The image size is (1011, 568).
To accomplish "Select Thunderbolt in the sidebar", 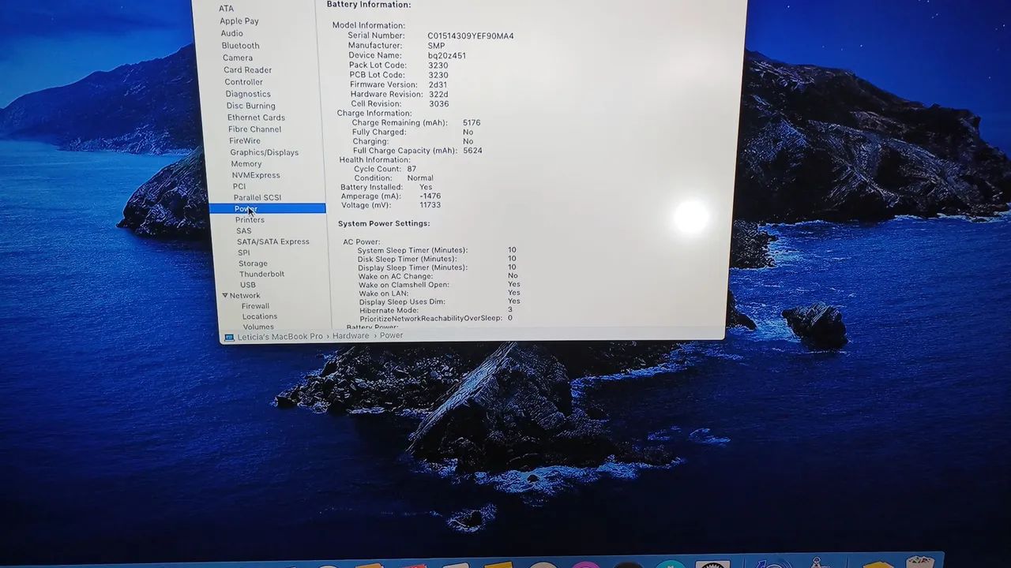I will pyautogui.click(x=261, y=274).
